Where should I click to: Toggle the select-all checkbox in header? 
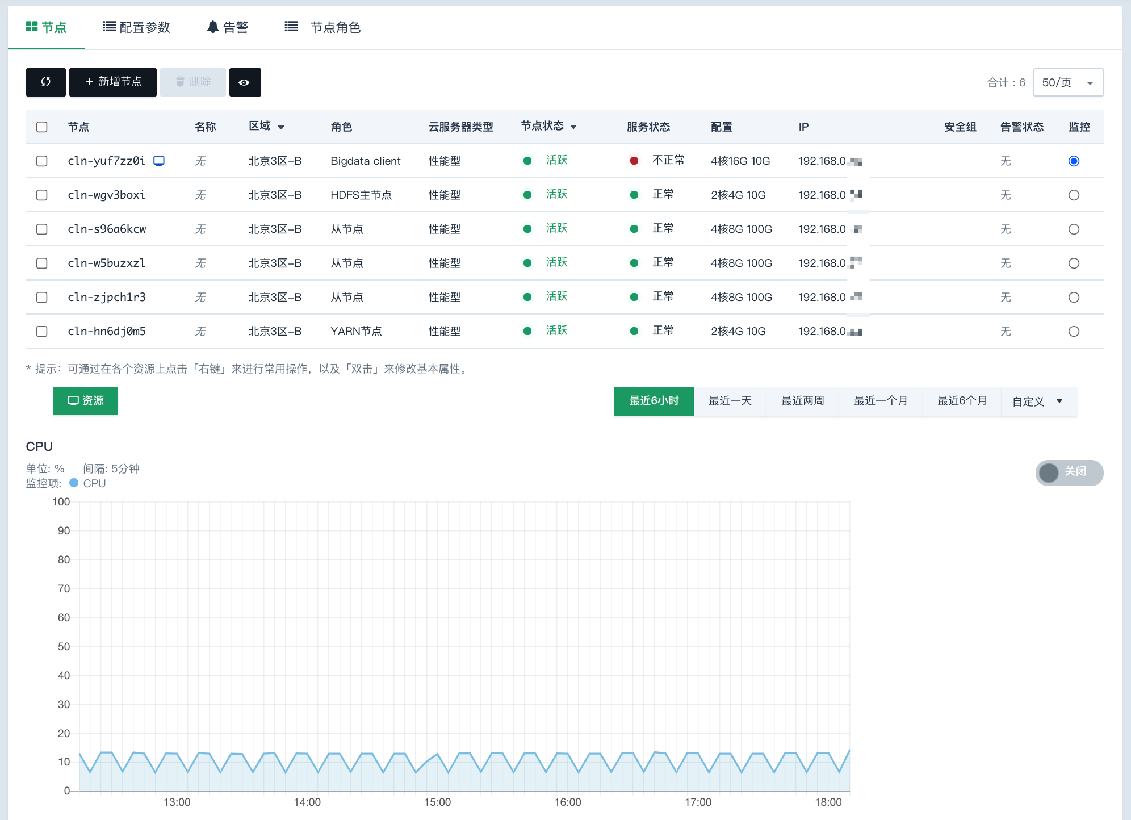[x=42, y=127]
